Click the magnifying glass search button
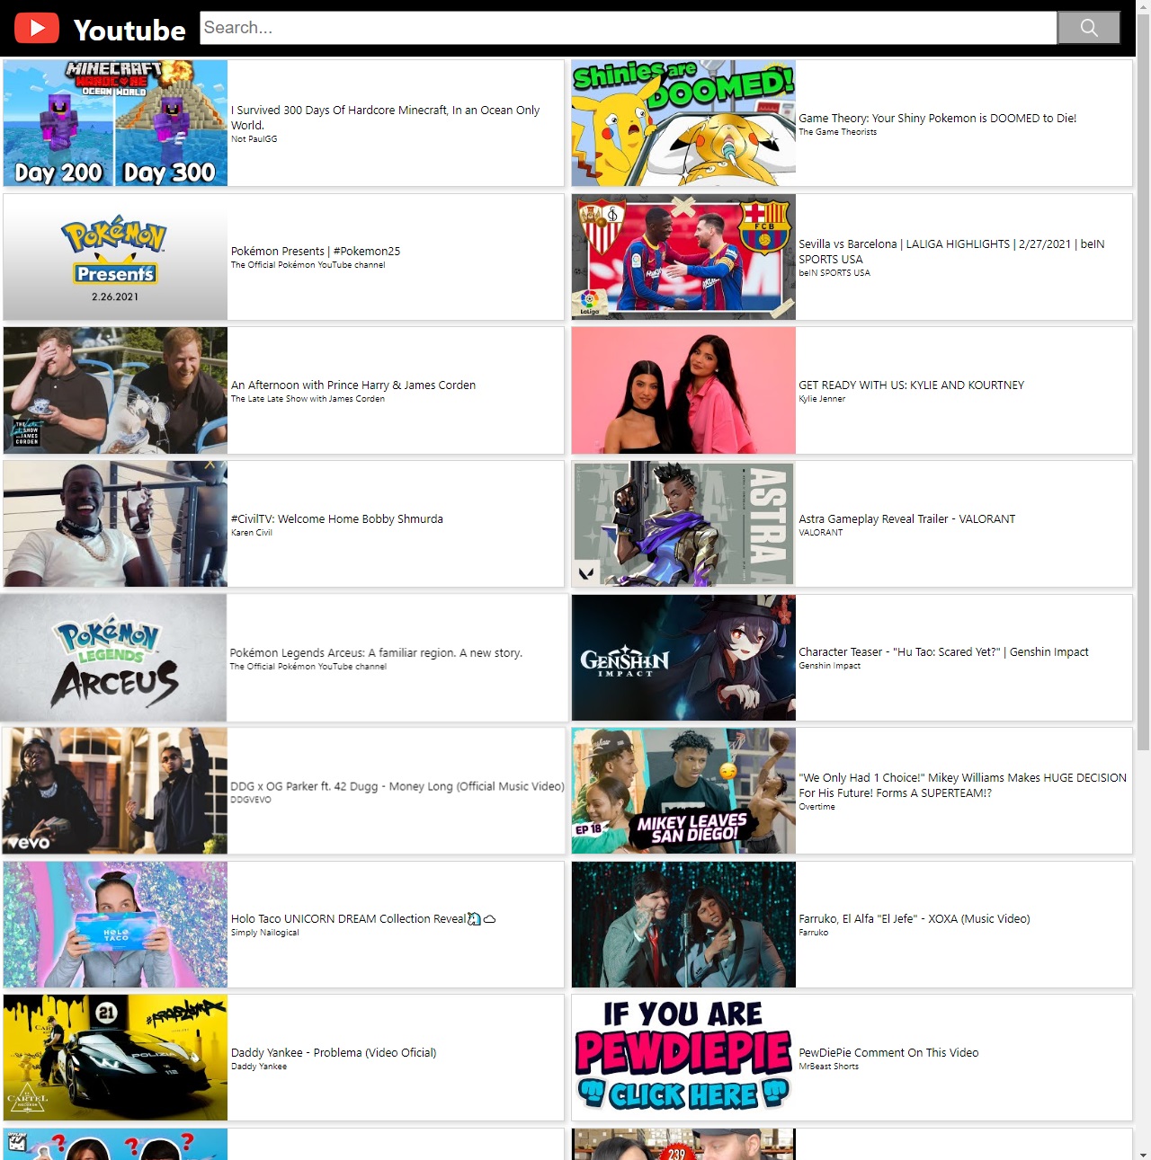Image resolution: width=1151 pixels, height=1160 pixels. [x=1088, y=28]
